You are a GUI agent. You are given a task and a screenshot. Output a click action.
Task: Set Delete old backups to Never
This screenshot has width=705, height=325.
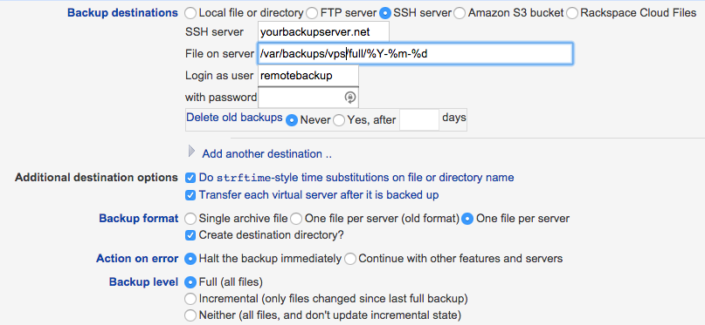(x=292, y=120)
